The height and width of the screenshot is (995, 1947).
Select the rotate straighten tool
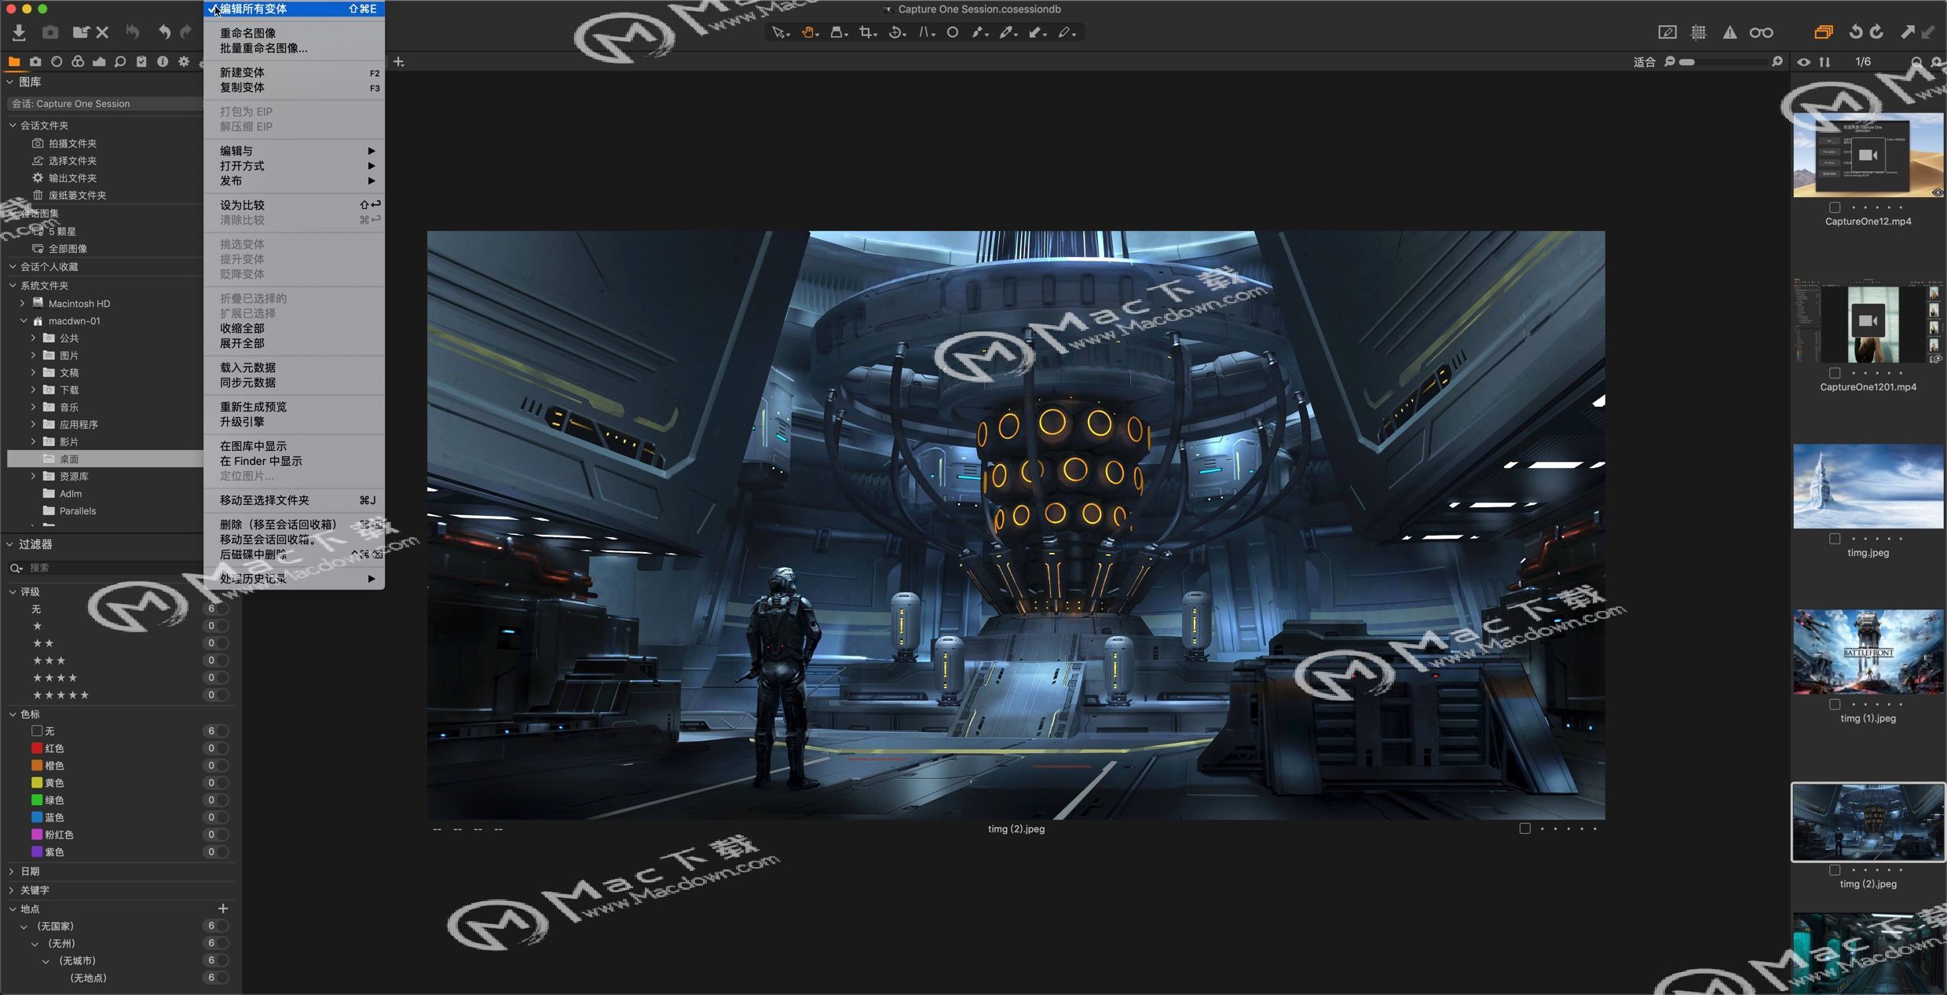[896, 32]
